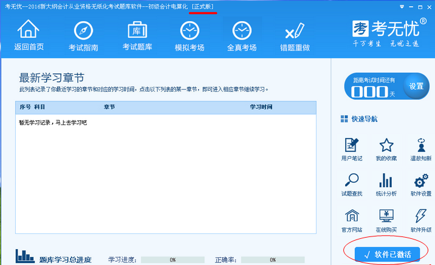Open 软件设置 gear icon
Viewport: 435px width, 265px height.
[420, 185]
